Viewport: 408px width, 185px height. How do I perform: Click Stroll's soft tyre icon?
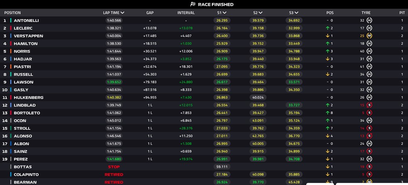(x=369, y=128)
